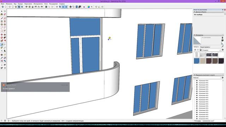Select the black material swatch
Viewport: 226px width, 127px height.
click(221, 61)
